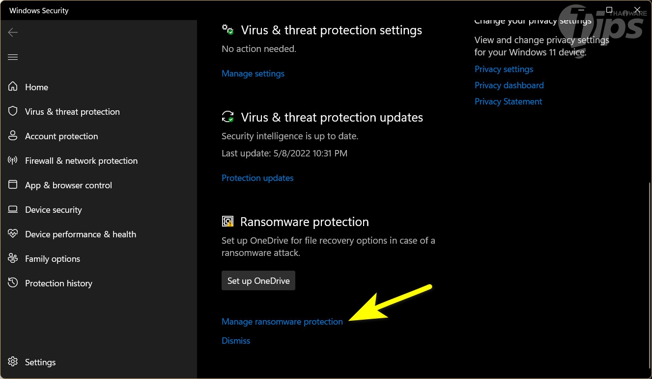Click Device performance & health heart icon
This screenshot has height=379, width=652.
[x=13, y=234]
